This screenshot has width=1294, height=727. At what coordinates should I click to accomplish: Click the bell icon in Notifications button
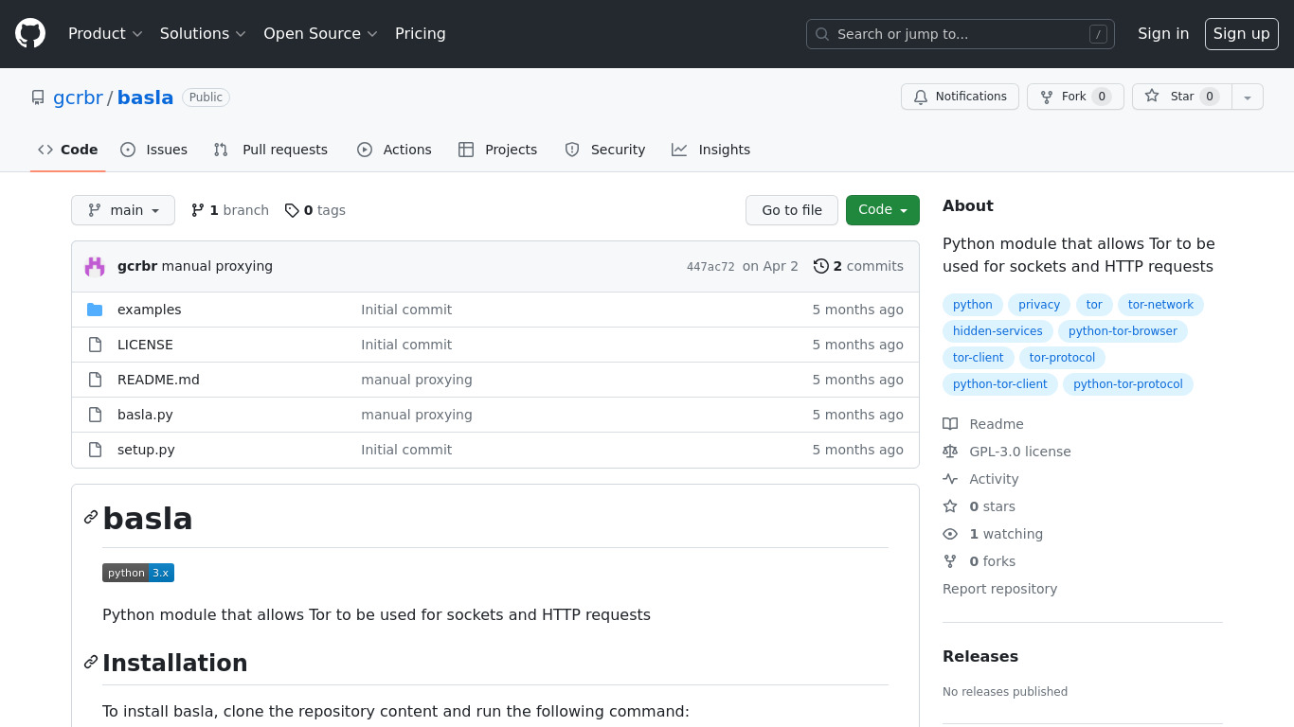[921, 97]
